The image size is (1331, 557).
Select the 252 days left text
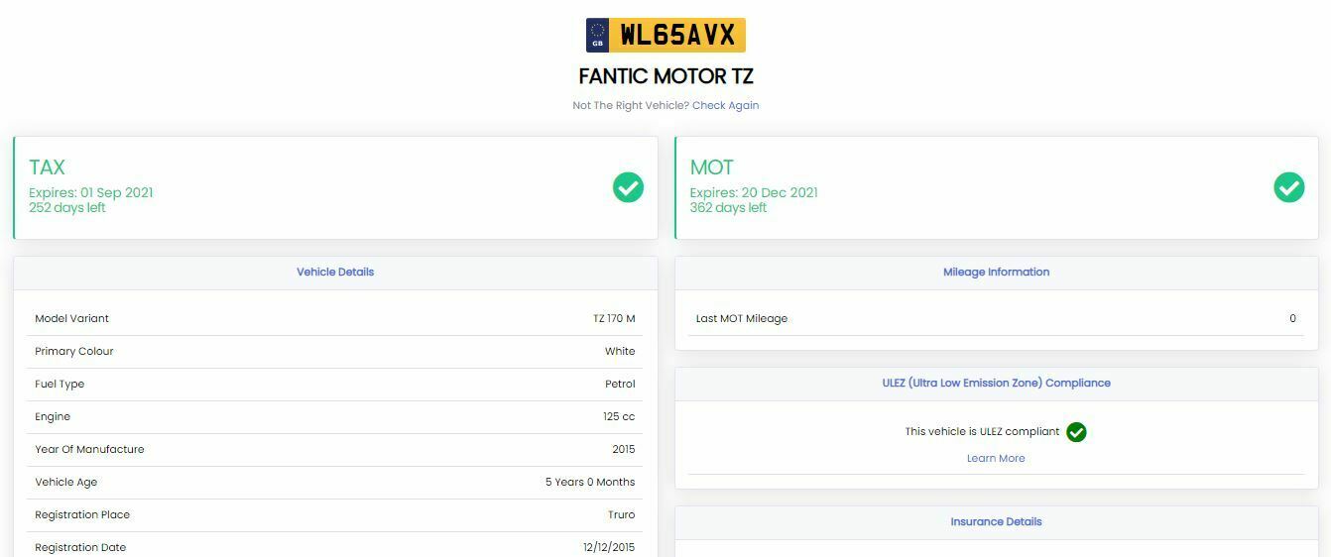(x=67, y=207)
